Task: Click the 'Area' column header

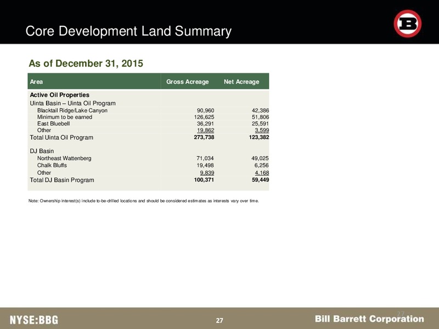Action: coord(36,82)
